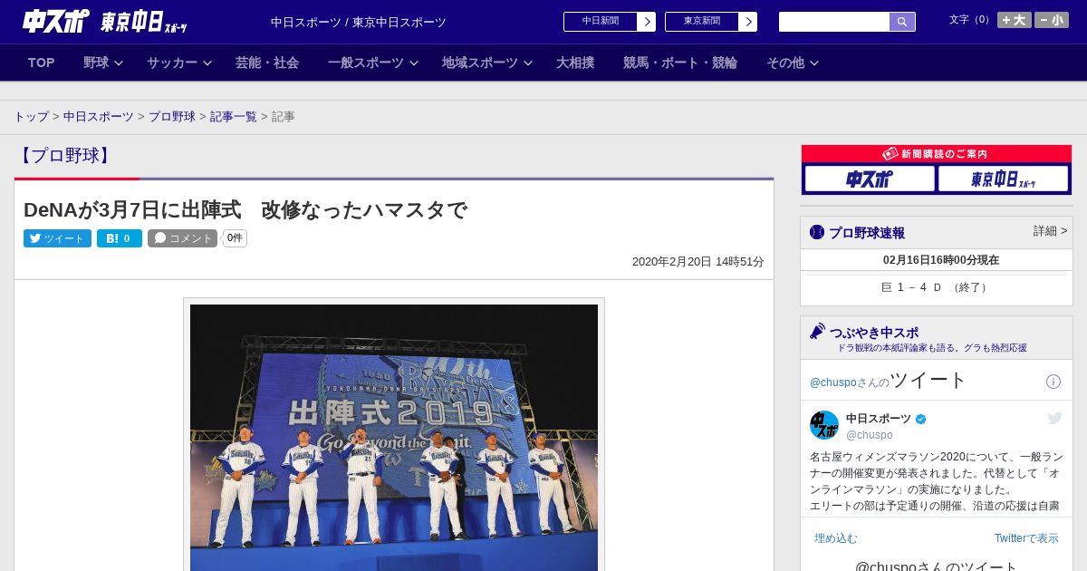Click 記事一覧 breadcrumb link
This screenshot has width=1087, height=571.
pyautogui.click(x=234, y=117)
